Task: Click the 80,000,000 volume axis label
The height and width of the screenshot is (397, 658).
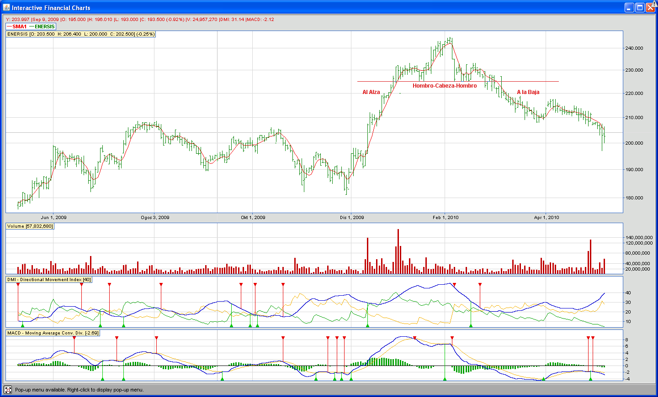Action: (x=638, y=253)
